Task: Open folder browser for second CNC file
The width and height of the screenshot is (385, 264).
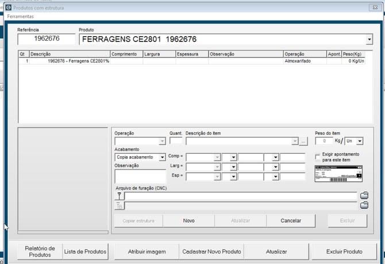Action: (364, 205)
